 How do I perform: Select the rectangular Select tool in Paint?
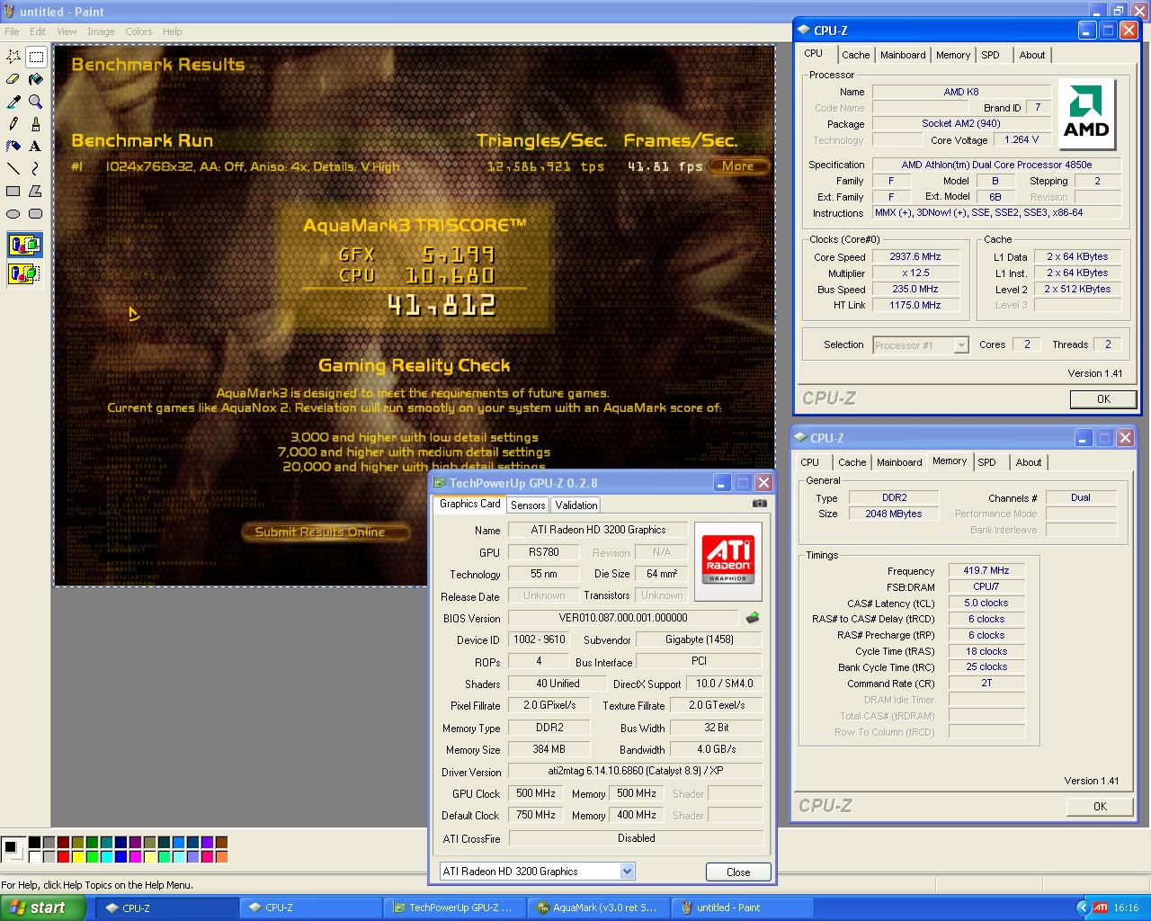coord(36,57)
